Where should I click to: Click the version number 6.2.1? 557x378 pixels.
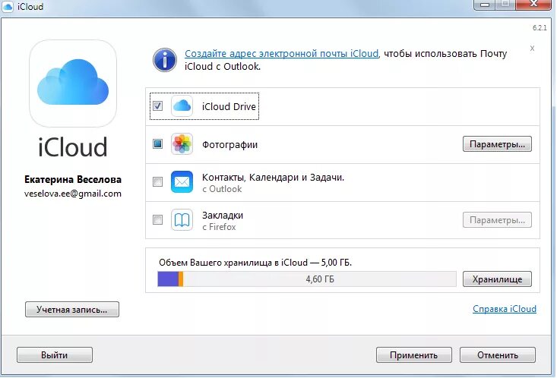(540, 27)
